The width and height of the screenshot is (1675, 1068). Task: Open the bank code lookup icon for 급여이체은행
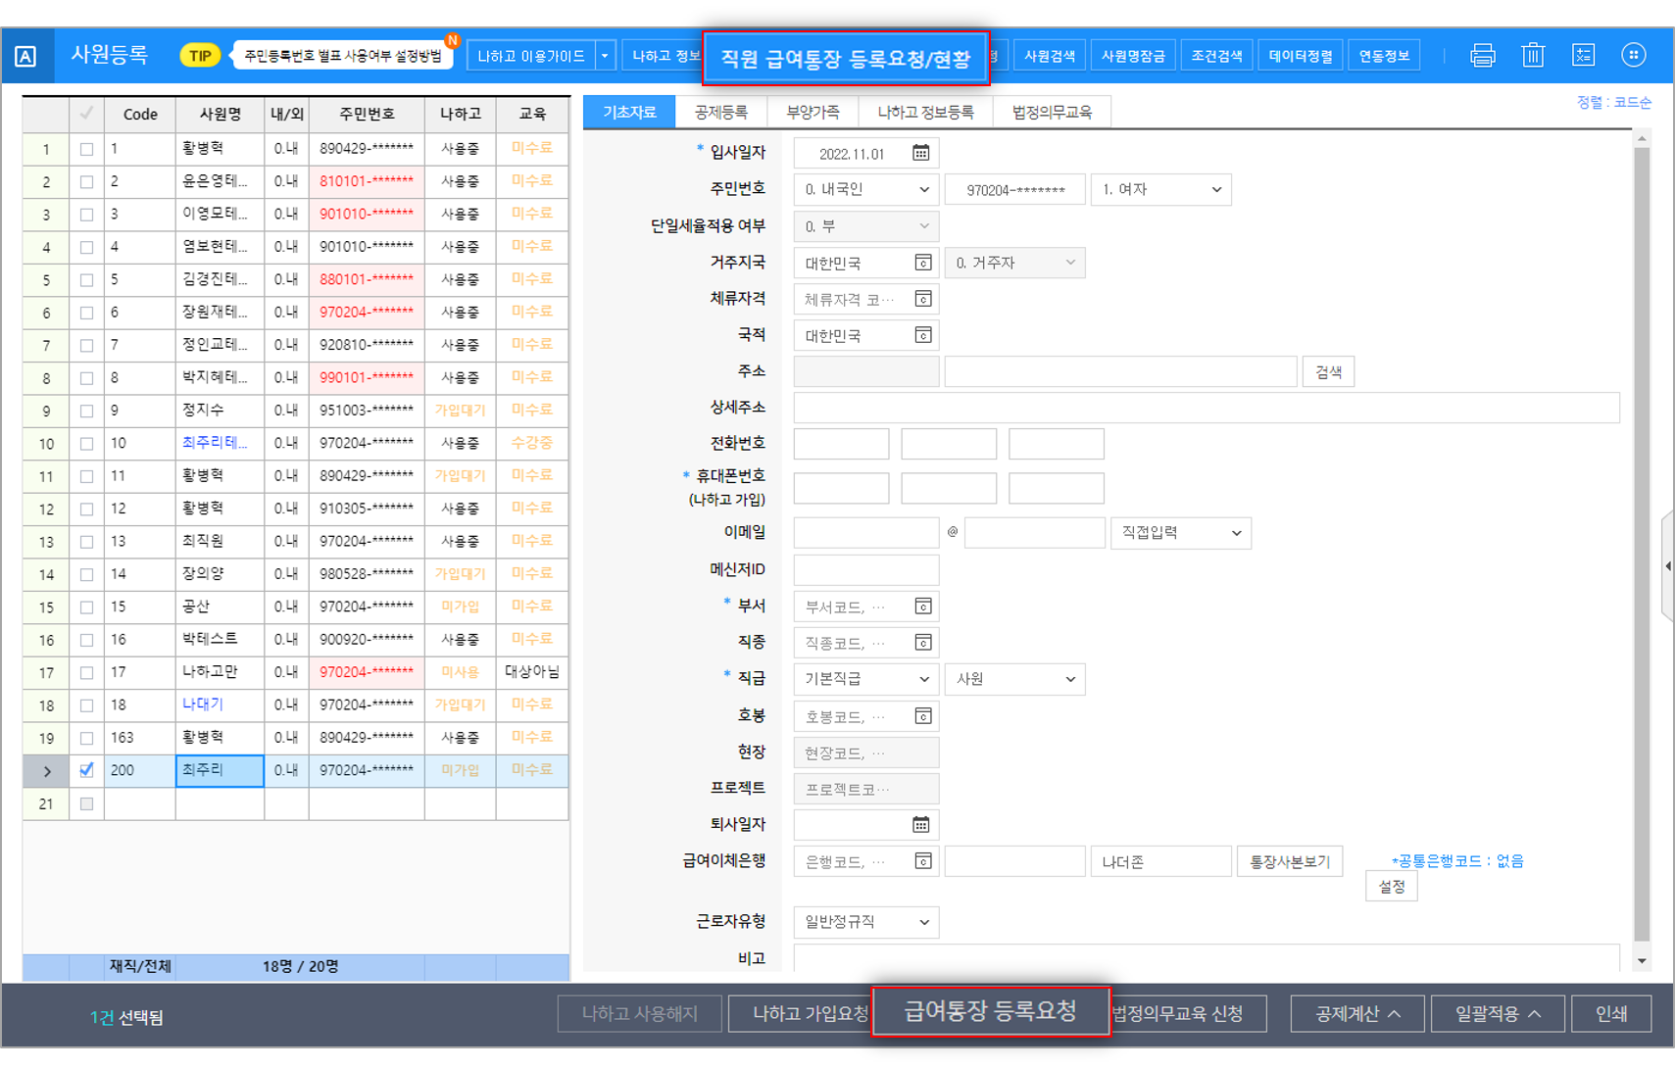point(922,861)
